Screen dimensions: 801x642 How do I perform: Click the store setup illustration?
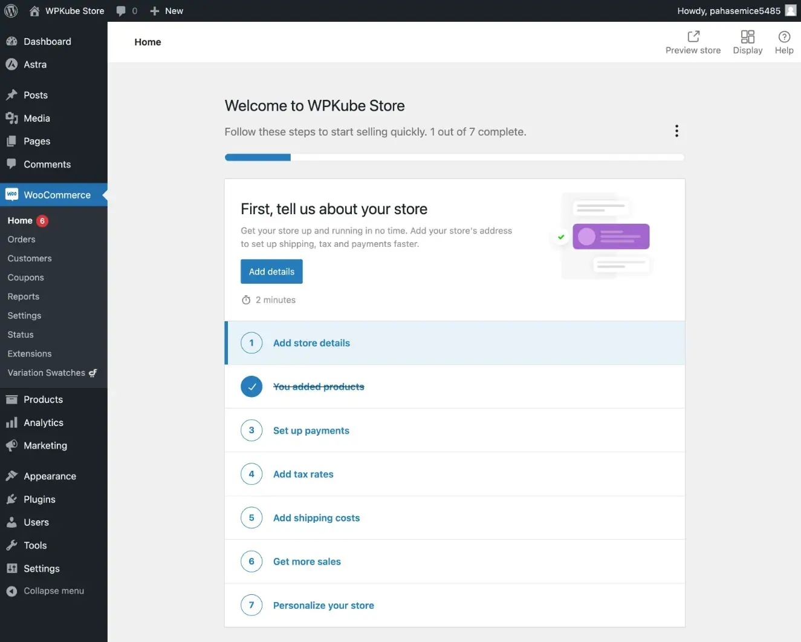point(602,236)
